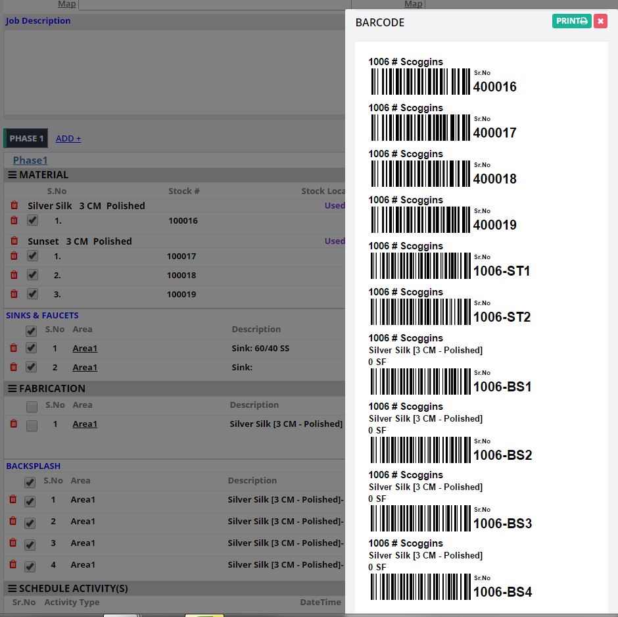Click the barcode for 1006-ST1

(420, 266)
